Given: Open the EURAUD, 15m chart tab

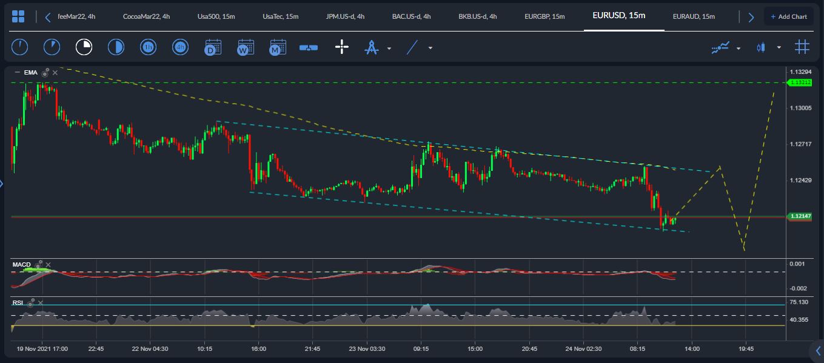Looking at the screenshot, I should [x=694, y=16].
